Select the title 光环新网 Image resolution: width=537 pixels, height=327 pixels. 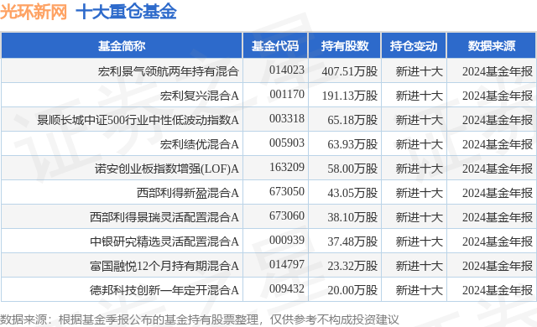pyautogui.click(x=34, y=12)
